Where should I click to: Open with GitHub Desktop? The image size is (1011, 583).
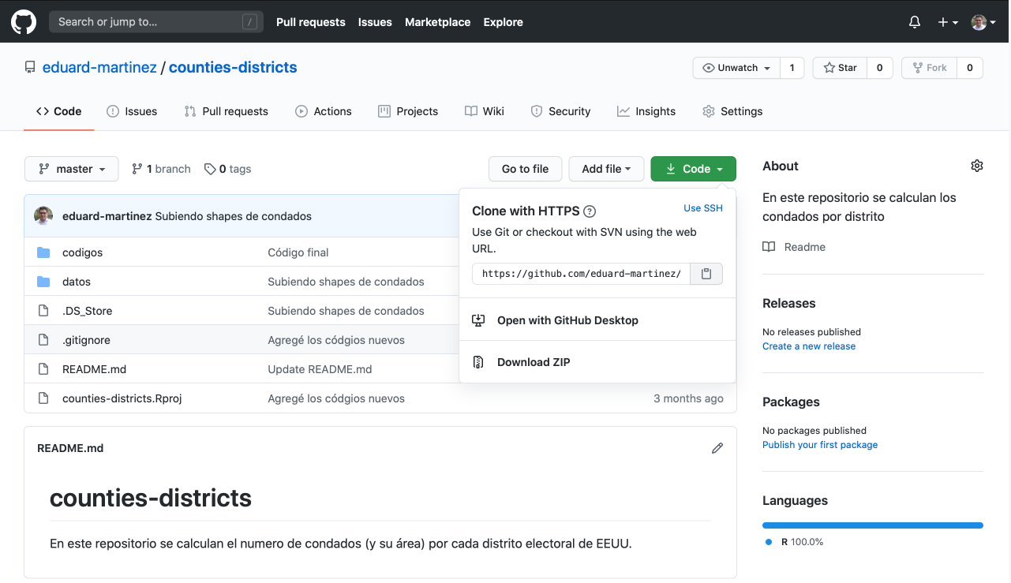[597, 320]
